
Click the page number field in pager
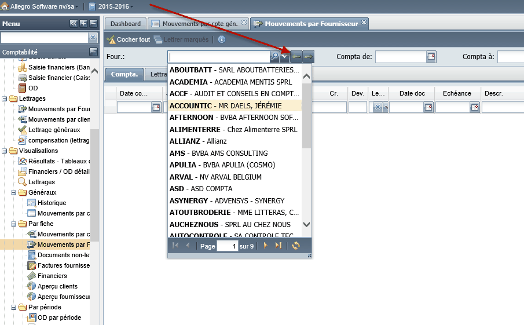[x=227, y=246]
